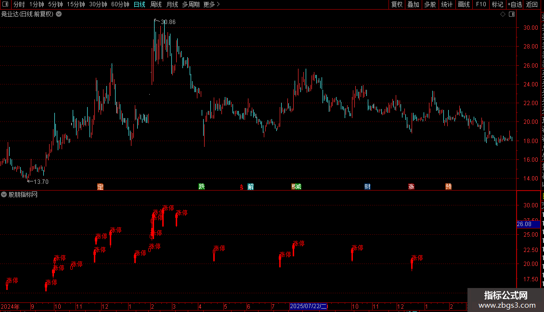
Task: Open the 多周期 multi-period view
Action: (191, 4)
